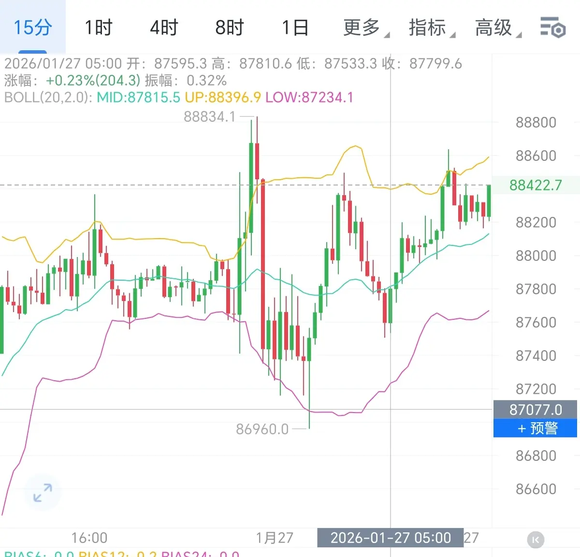Screen dimensions: 580x557
Task: Click the current price label 88422.7
Action: [536, 185]
